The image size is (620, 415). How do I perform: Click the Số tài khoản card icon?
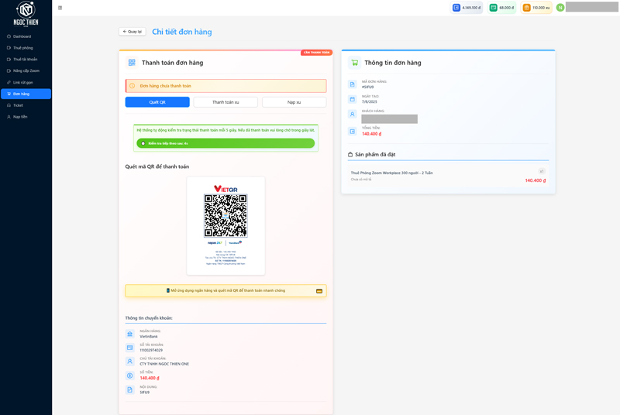129,348
